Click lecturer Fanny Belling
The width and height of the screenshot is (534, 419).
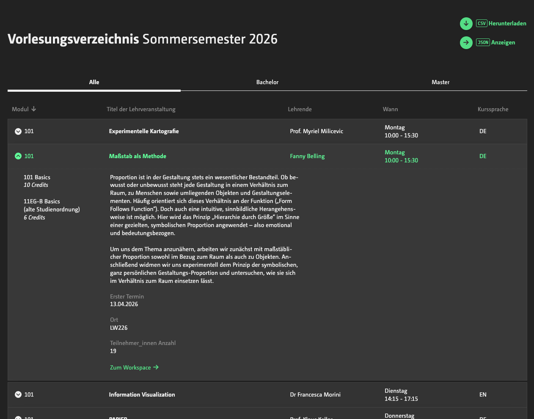[x=307, y=156]
